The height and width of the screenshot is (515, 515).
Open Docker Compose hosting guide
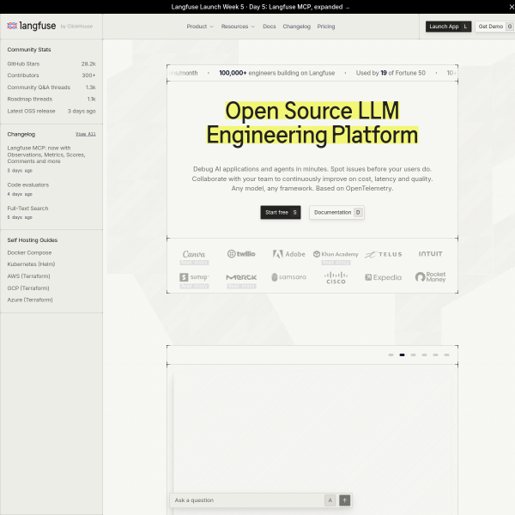click(29, 252)
